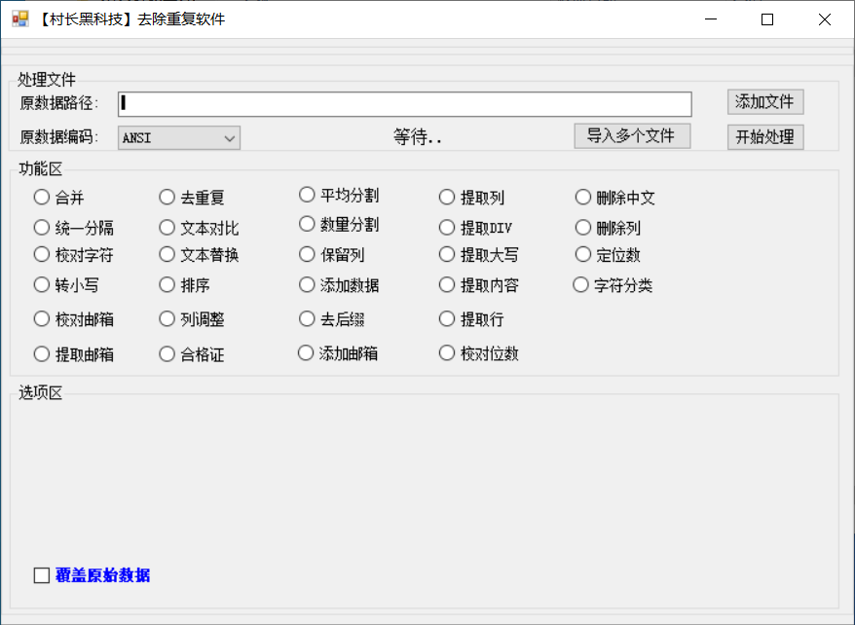Select the 校对位数 digit verification function

(446, 353)
